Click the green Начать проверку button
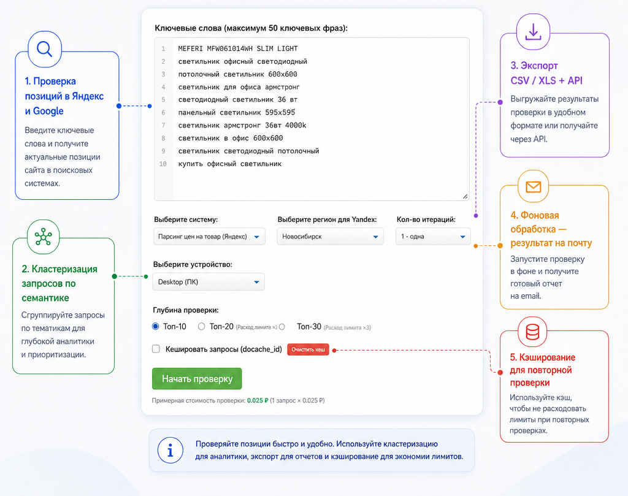This screenshot has width=628, height=496. tap(197, 379)
